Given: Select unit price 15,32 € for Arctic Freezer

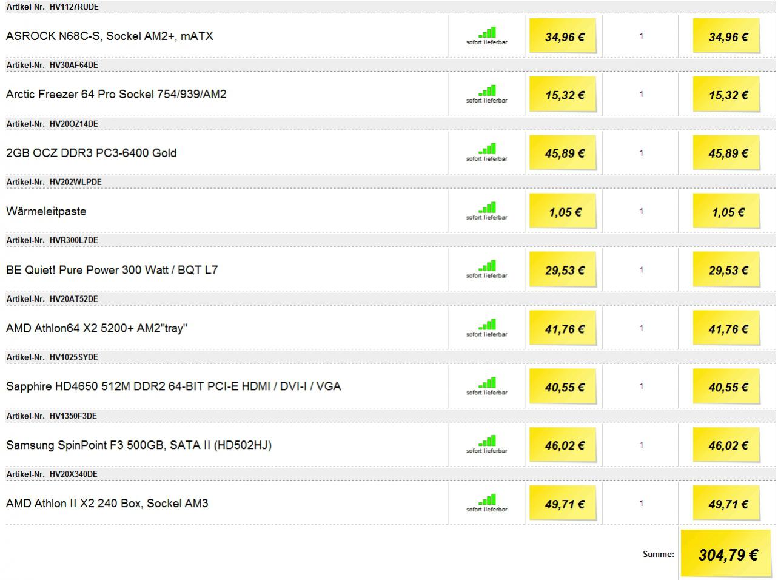Looking at the screenshot, I should pos(563,94).
